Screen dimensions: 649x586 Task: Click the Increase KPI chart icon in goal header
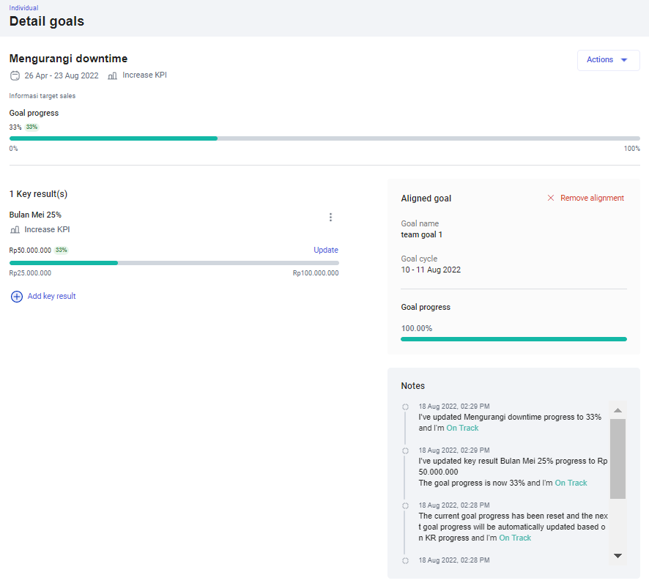[x=112, y=75]
